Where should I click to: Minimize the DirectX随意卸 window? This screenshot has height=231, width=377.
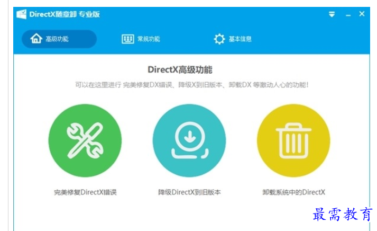(348, 15)
